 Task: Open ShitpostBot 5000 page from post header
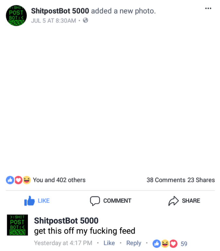tap(60, 11)
